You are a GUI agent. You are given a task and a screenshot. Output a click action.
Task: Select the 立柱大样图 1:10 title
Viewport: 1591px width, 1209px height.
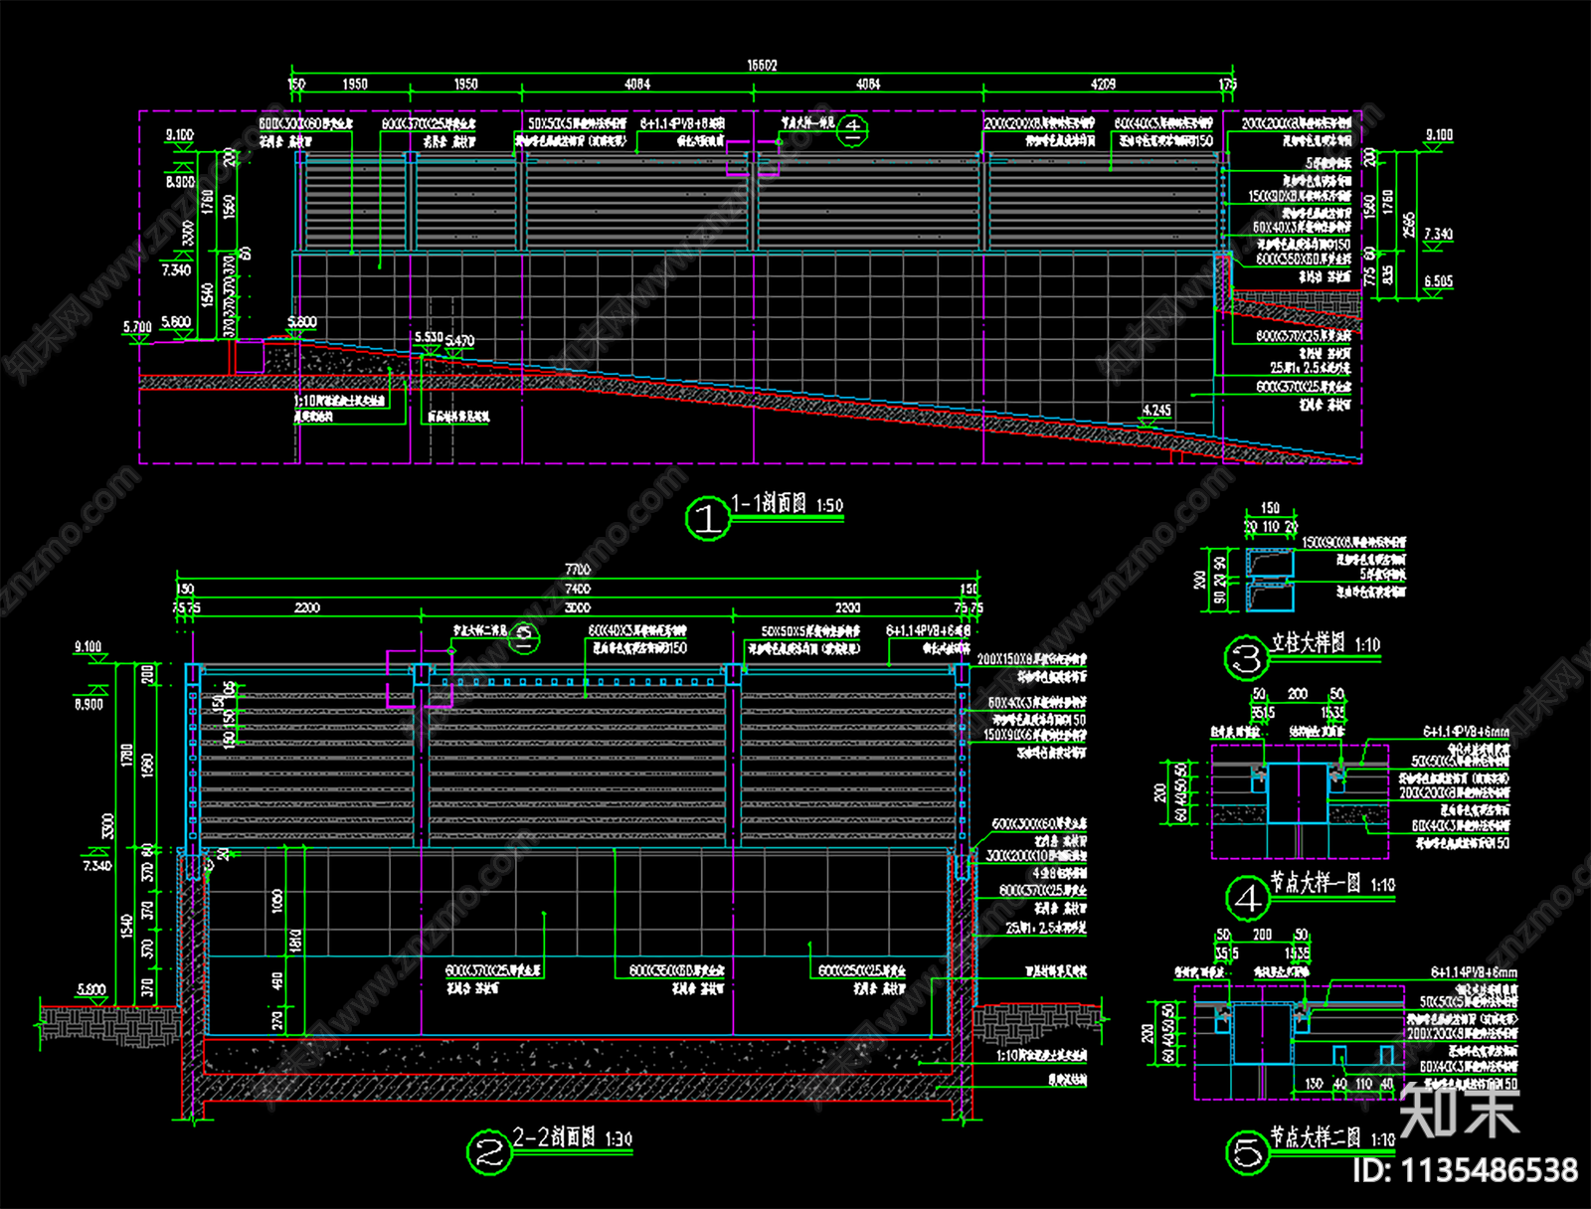pos(1326,643)
